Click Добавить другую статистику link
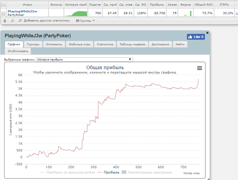The height and width of the screenshot is (180, 238). [47, 21]
